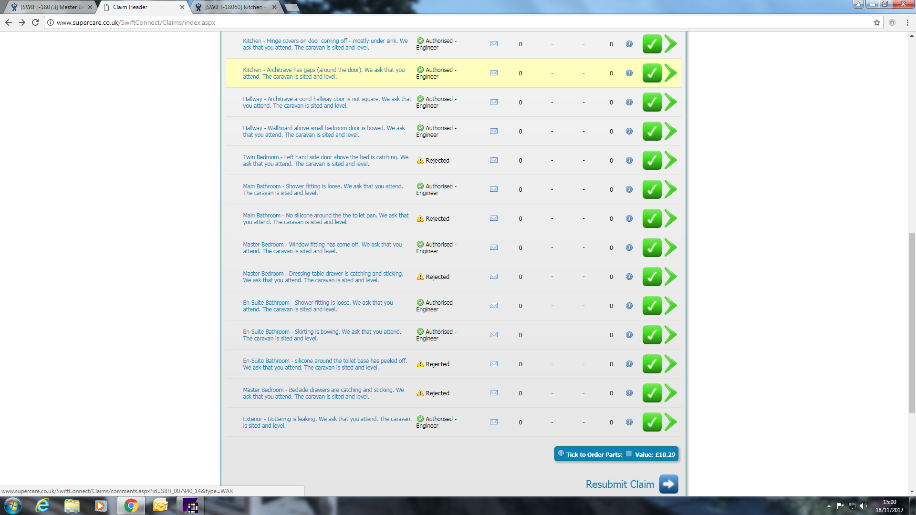
Task: Click info icon on Main Bathroom silicone row
Action: tap(629, 218)
